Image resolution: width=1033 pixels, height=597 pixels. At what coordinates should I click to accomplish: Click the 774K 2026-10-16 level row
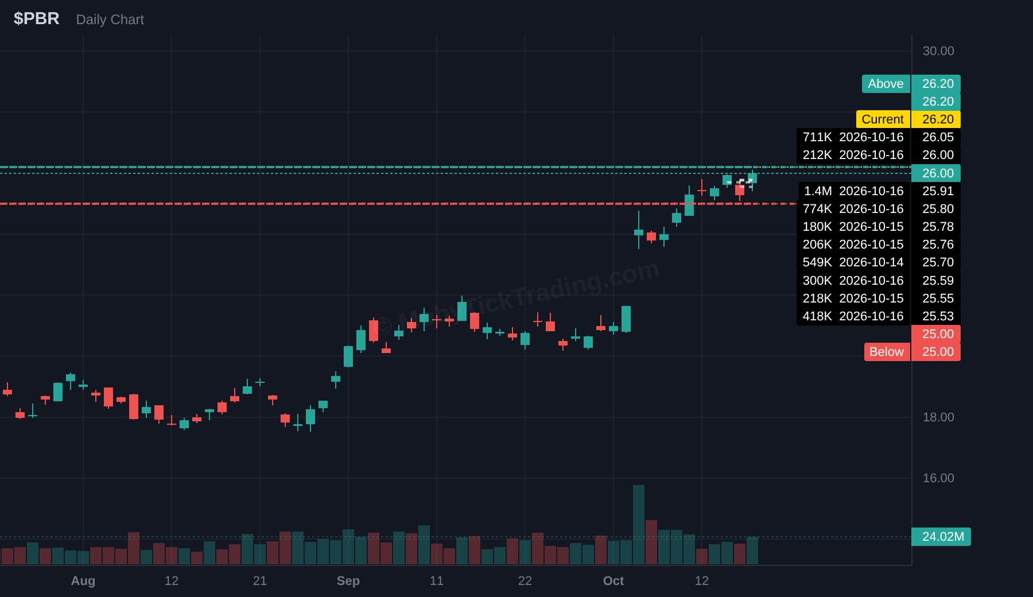pyautogui.click(x=879, y=209)
